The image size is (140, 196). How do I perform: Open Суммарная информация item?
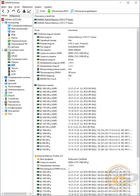[20, 26]
